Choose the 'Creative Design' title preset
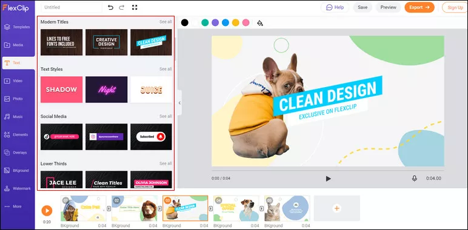 pyautogui.click(x=106, y=42)
